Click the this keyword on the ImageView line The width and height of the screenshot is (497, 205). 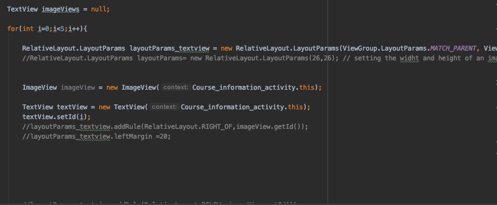(x=307, y=88)
